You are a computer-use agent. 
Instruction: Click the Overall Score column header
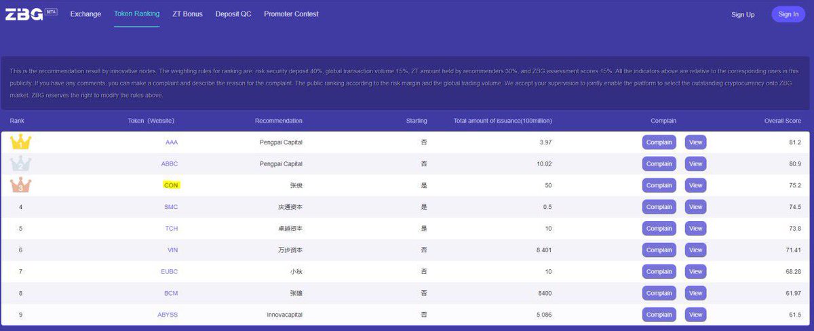[x=783, y=121]
